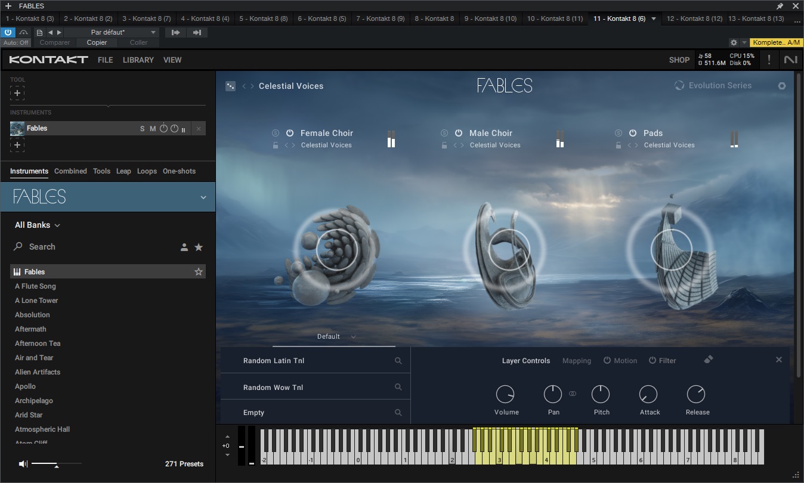Toggle the Pads layer power button
Screen dimensions: 804x483
[x=633, y=133]
